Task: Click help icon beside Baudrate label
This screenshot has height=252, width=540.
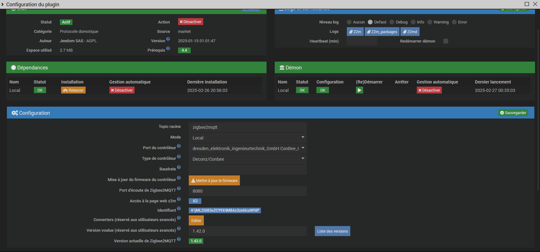Action: [x=179, y=167]
